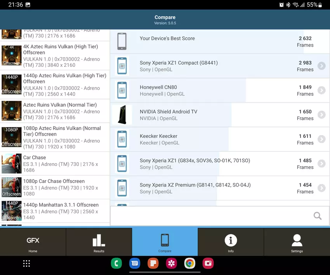Launch Chrome browser from the dock
This screenshot has width=330, height=275.
point(190,264)
